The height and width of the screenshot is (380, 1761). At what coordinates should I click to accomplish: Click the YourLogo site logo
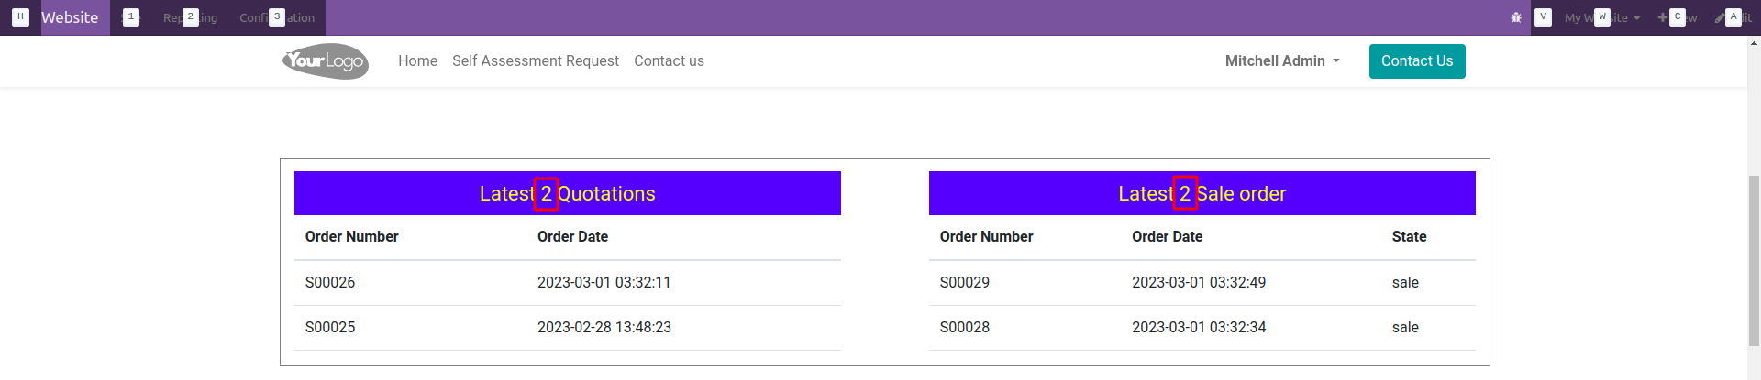click(326, 61)
